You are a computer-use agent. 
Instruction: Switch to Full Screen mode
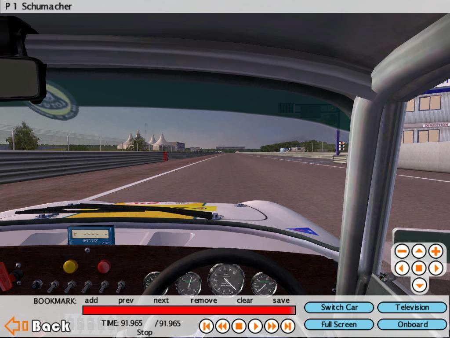[339, 324]
